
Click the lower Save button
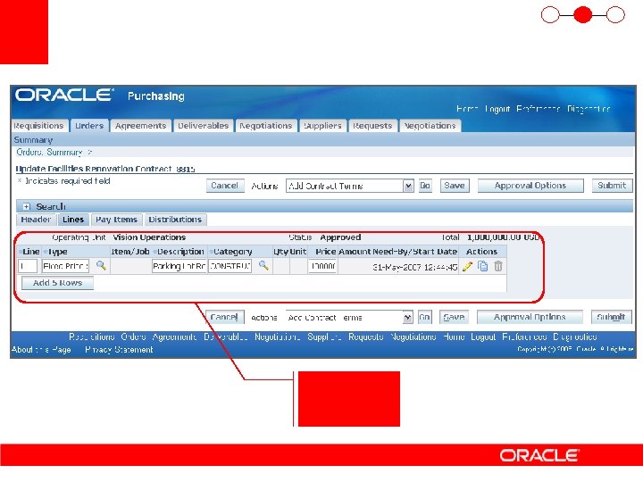[x=454, y=317]
